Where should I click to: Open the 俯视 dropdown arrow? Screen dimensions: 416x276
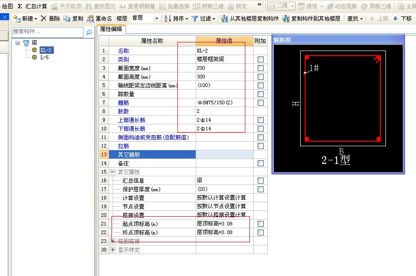click(x=322, y=6)
